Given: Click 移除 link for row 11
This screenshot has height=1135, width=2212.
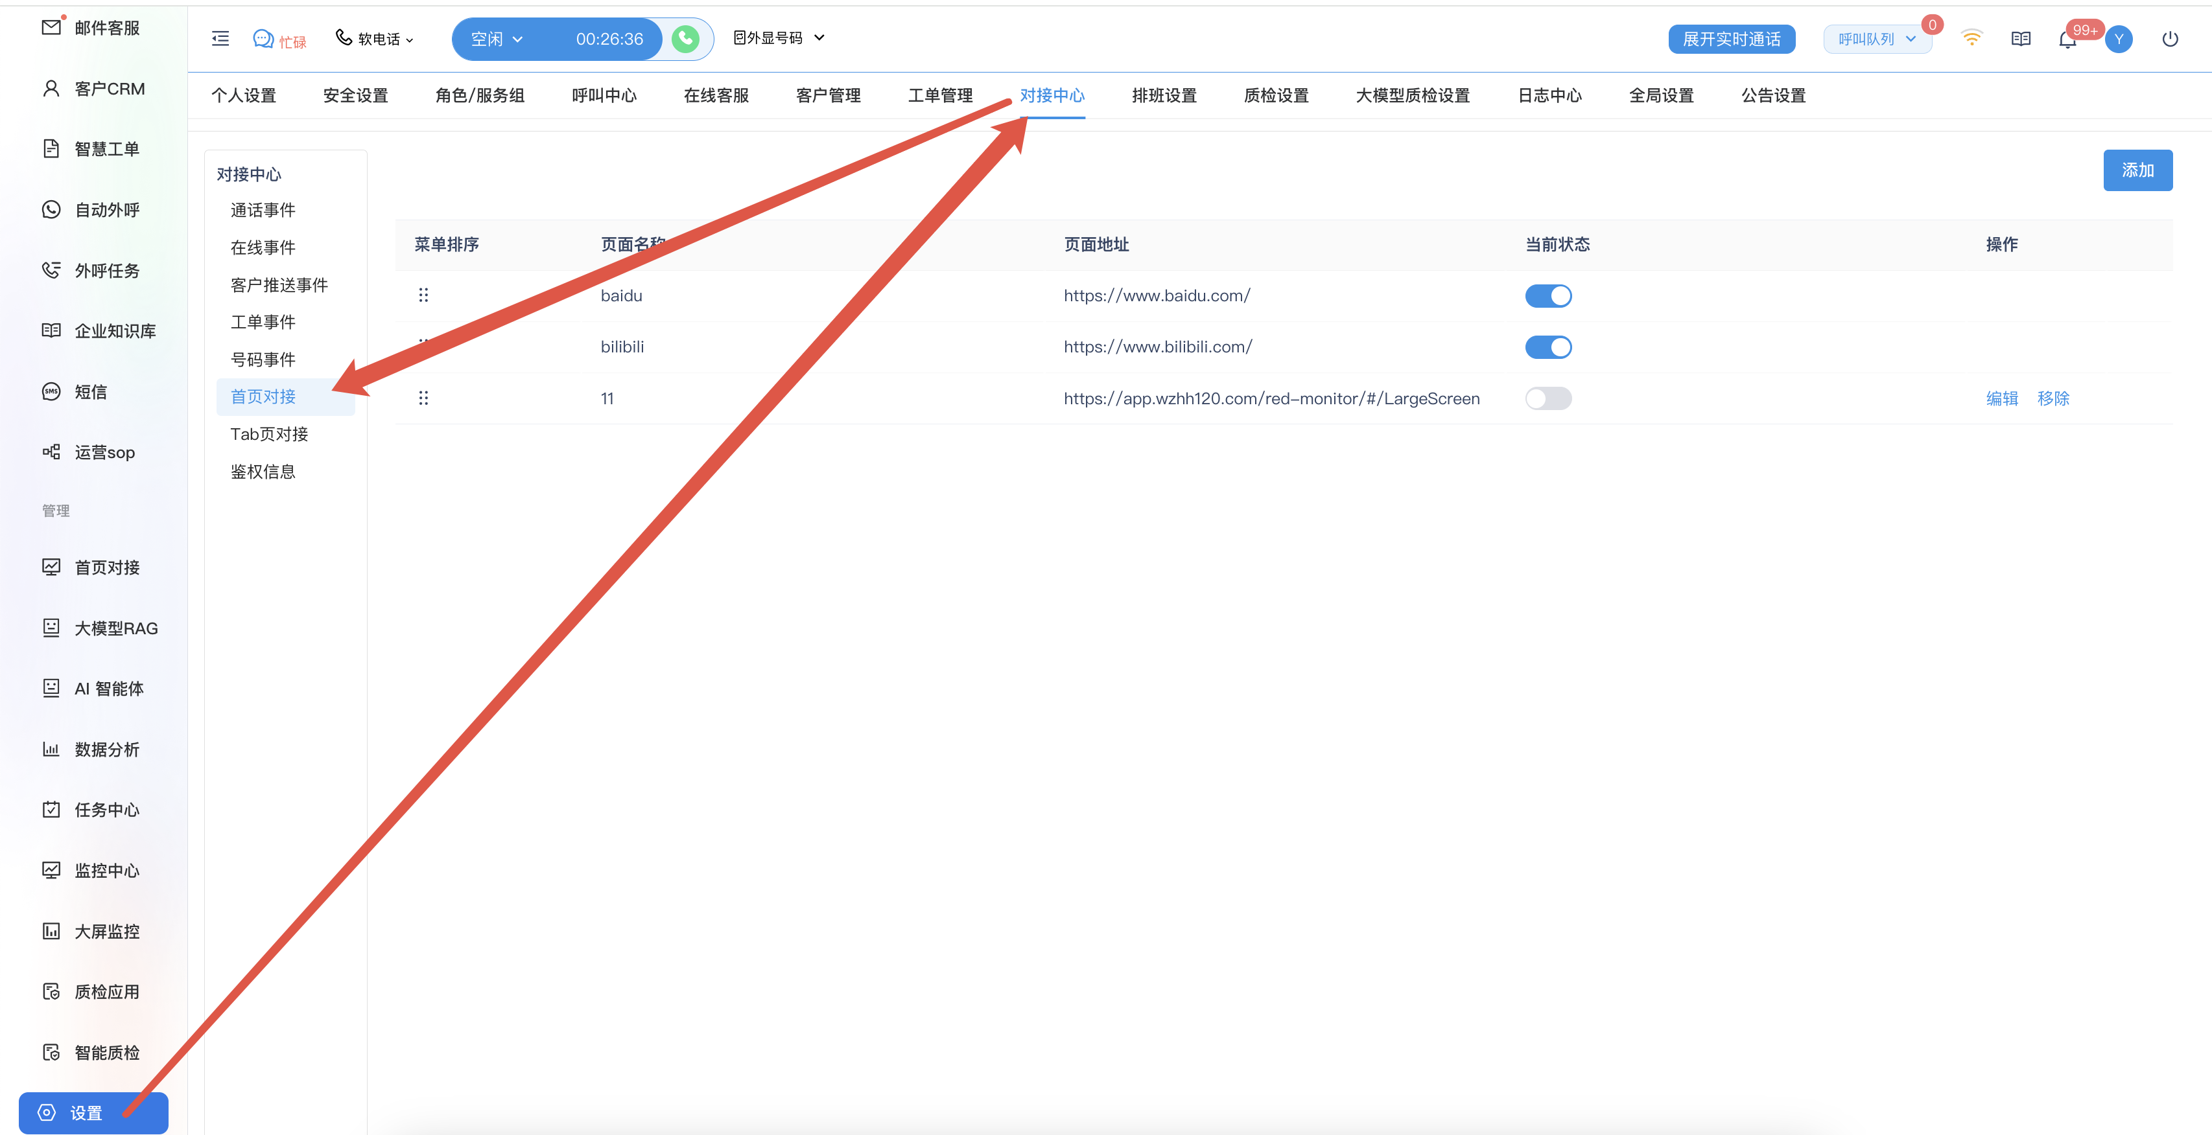Looking at the screenshot, I should click(x=2054, y=398).
